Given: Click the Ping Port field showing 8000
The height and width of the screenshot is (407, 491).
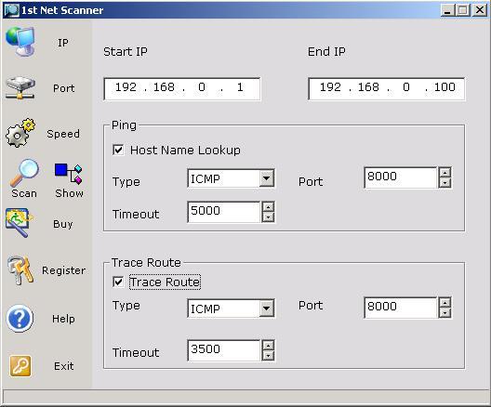Looking at the screenshot, I should 401,177.
